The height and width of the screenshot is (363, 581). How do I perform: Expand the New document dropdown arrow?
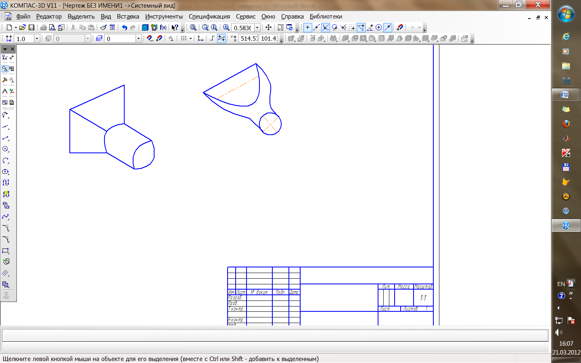coord(16,27)
